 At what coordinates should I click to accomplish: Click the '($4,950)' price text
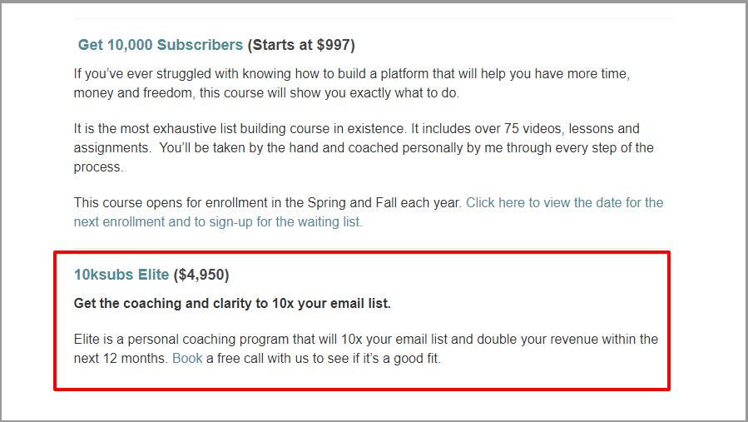coord(201,275)
